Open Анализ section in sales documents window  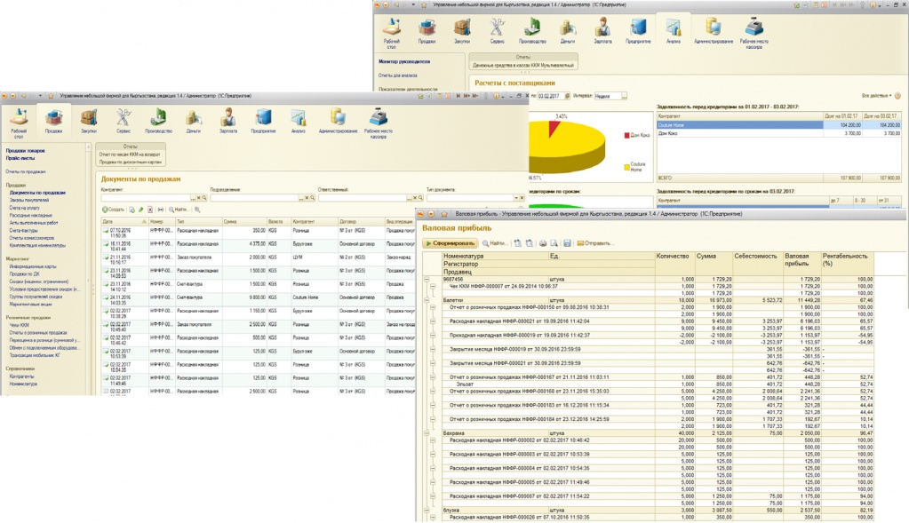298,121
